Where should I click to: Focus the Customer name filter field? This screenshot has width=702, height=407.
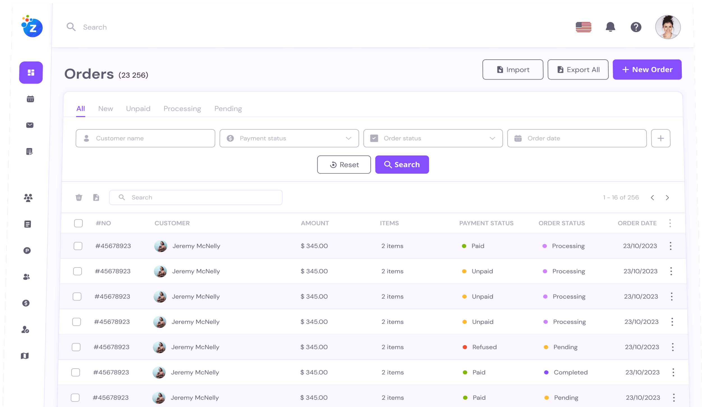pyautogui.click(x=145, y=138)
